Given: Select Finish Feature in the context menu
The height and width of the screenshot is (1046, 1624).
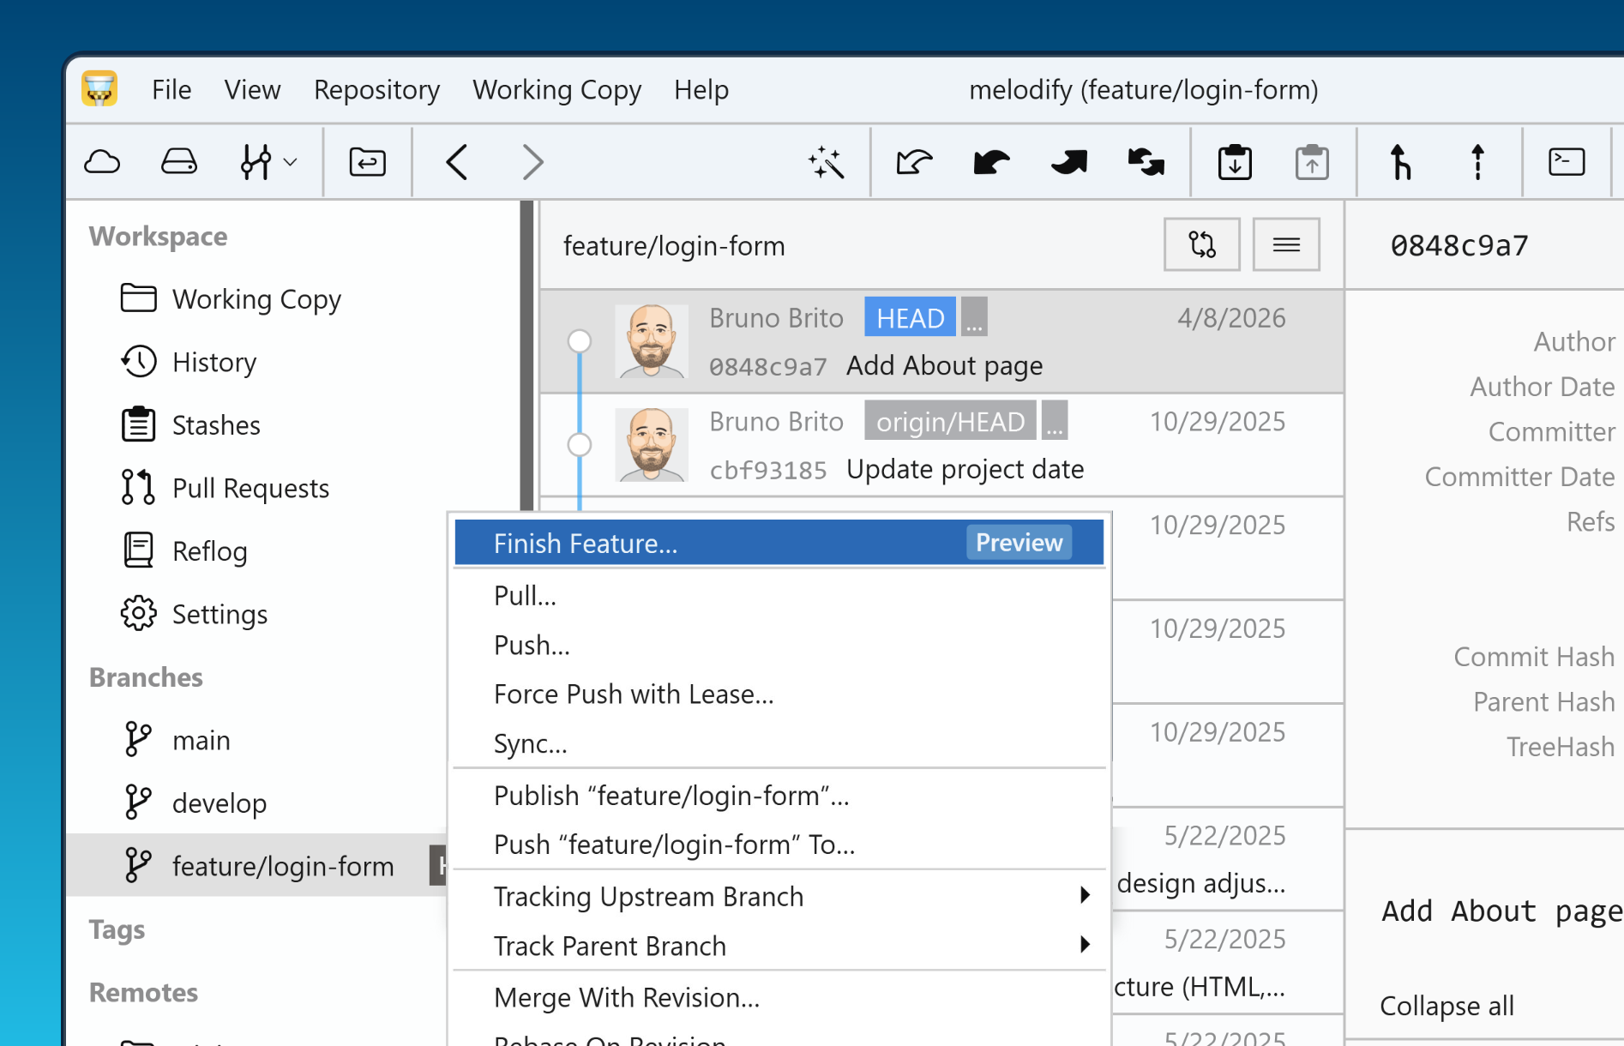Looking at the screenshot, I should click(x=586, y=543).
